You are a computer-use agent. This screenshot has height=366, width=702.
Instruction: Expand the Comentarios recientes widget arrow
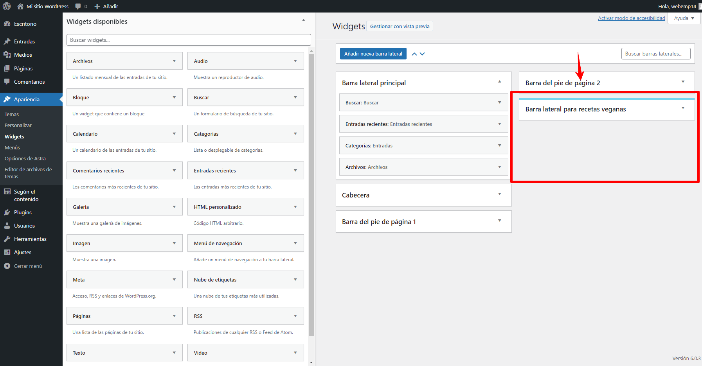(174, 170)
